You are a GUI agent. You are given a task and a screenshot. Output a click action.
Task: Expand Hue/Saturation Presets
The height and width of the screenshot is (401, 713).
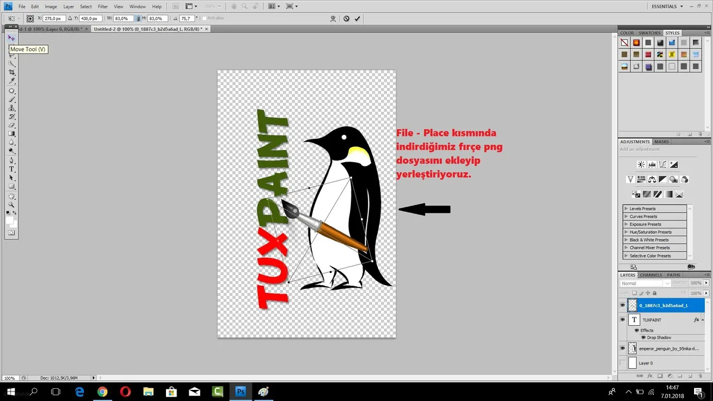(626, 232)
